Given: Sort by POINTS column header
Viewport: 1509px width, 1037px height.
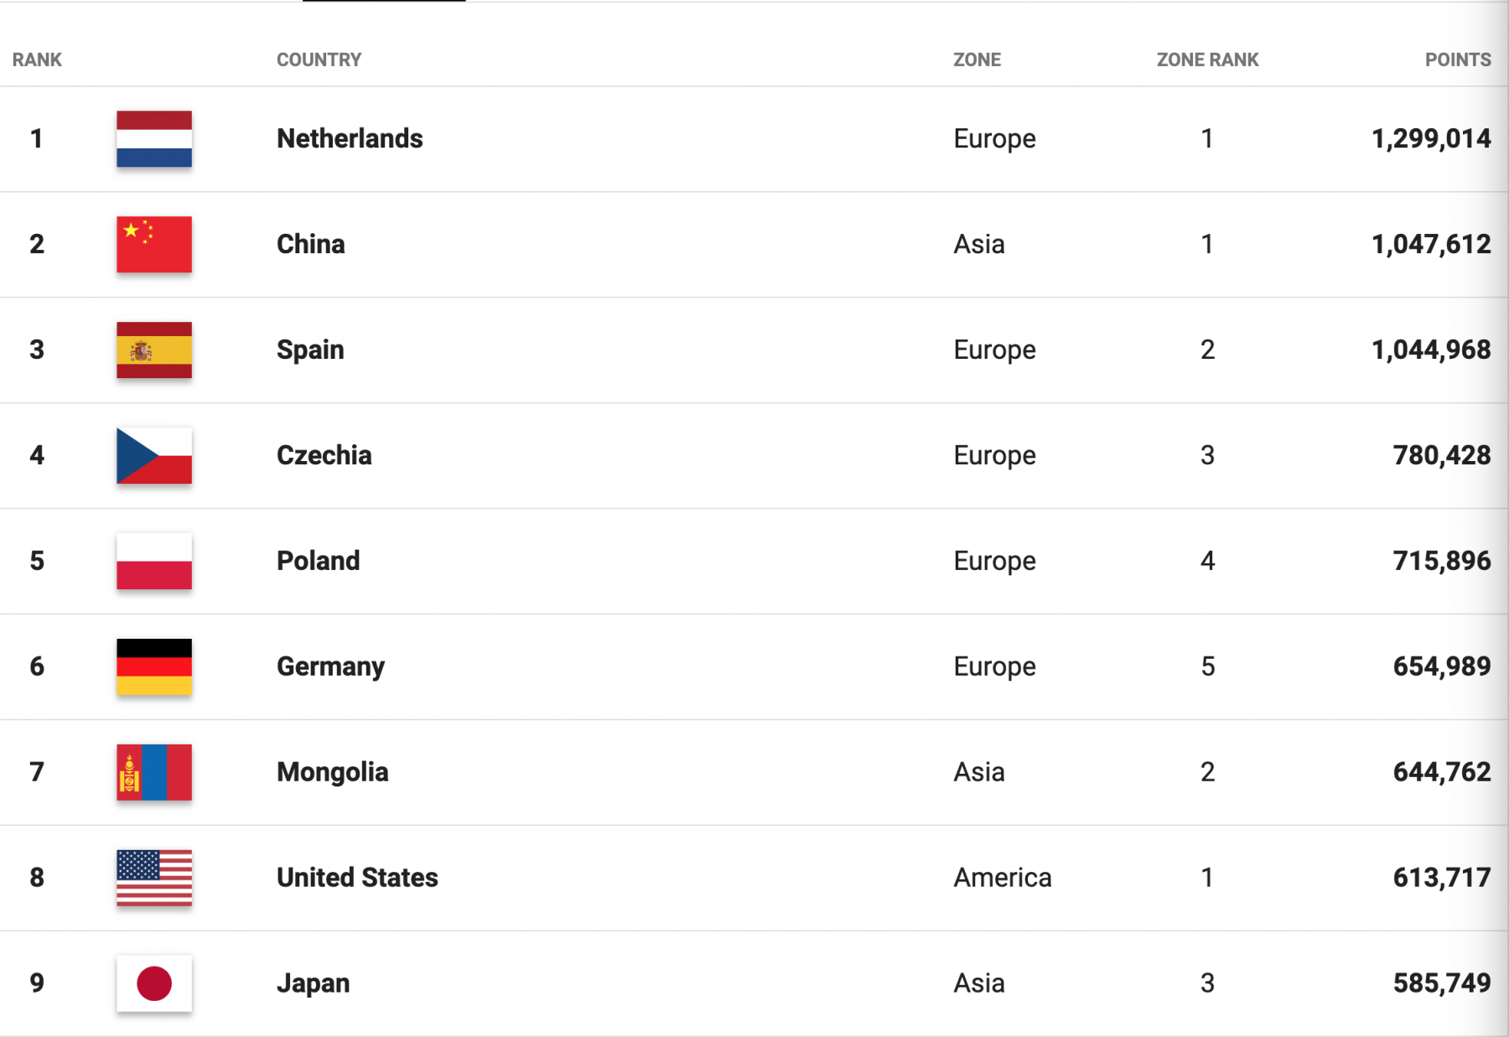Looking at the screenshot, I should click(x=1458, y=60).
